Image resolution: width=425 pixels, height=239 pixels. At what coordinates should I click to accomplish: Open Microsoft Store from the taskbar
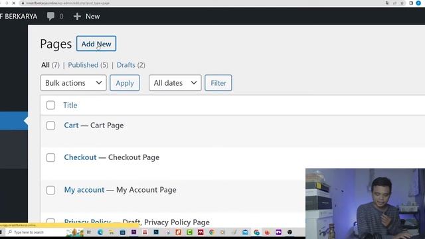[122, 232]
